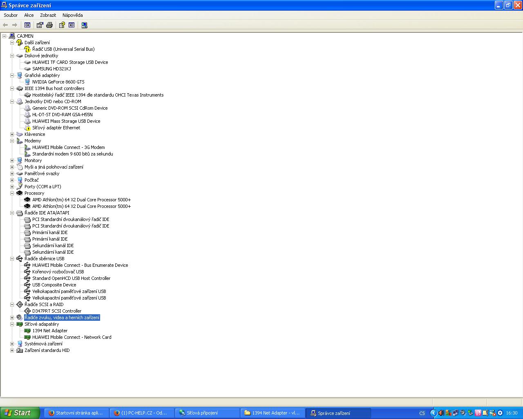This screenshot has height=419, width=523.
Task: Click the blue gear tray icon
Action: click(500, 413)
